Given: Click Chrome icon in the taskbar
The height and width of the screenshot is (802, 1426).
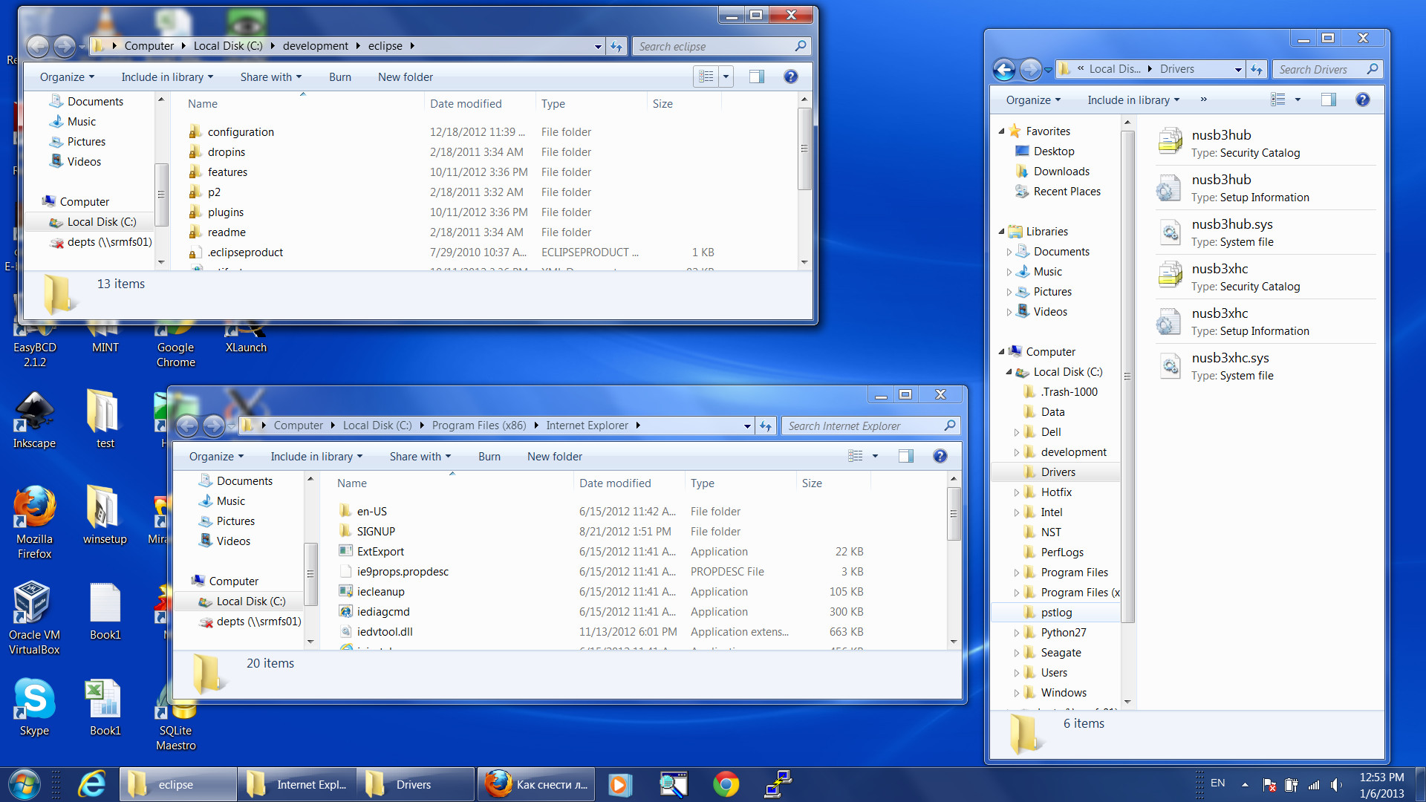Looking at the screenshot, I should coord(726,784).
